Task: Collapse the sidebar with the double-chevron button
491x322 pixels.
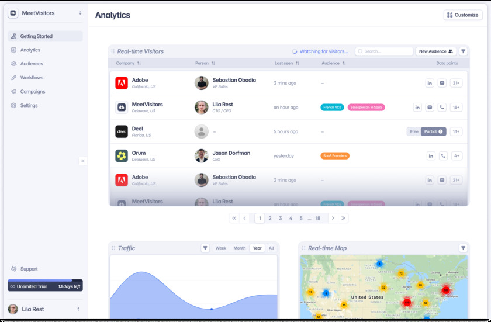Action: pos(82,161)
